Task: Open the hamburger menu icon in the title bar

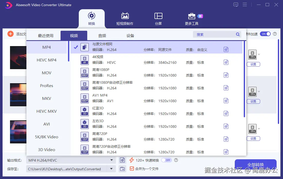Action: (245, 5)
